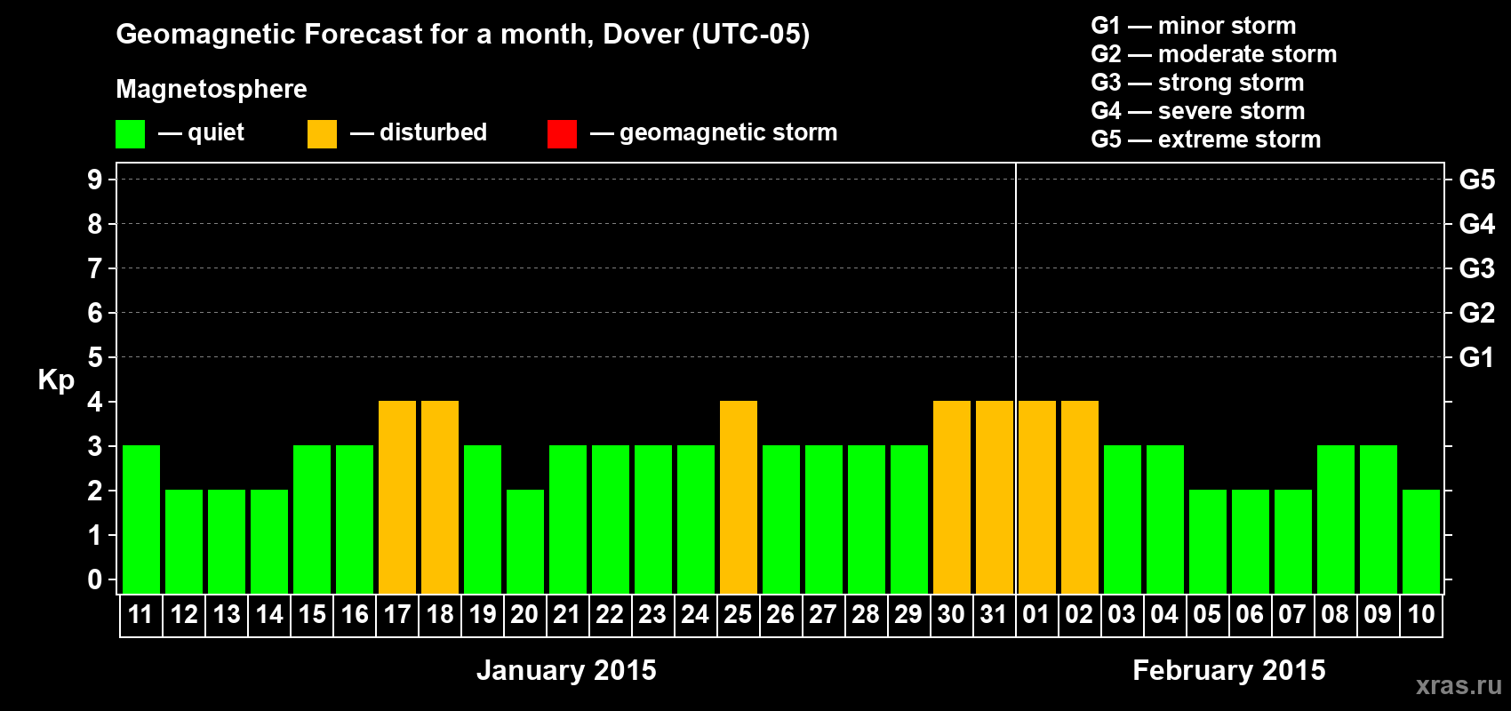Screen dimensions: 1511x711
Task: Select the orange bar for January 30
Action: coord(952,497)
